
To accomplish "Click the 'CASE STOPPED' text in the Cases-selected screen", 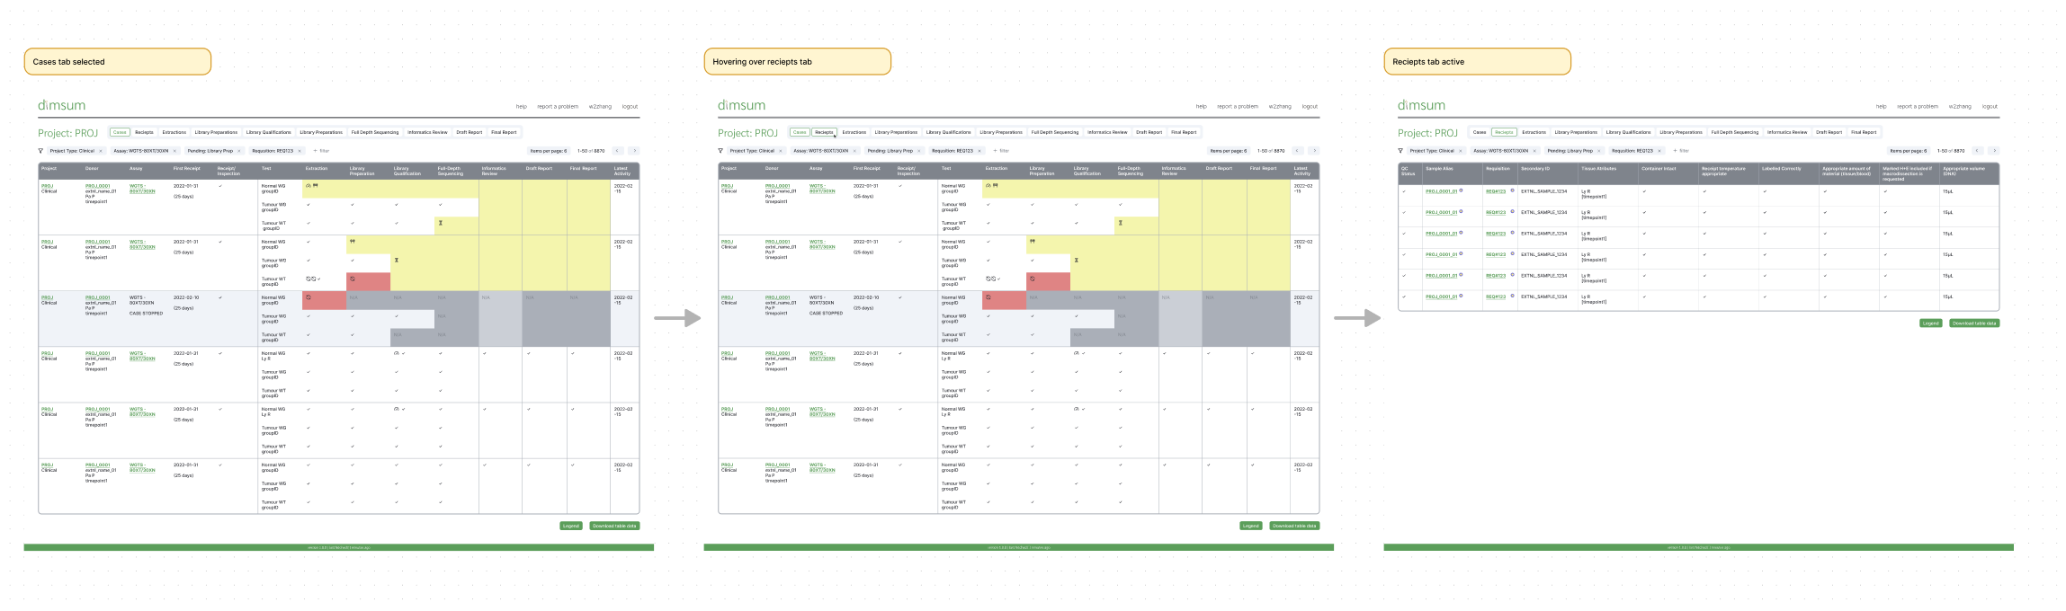I will [x=146, y=314].
